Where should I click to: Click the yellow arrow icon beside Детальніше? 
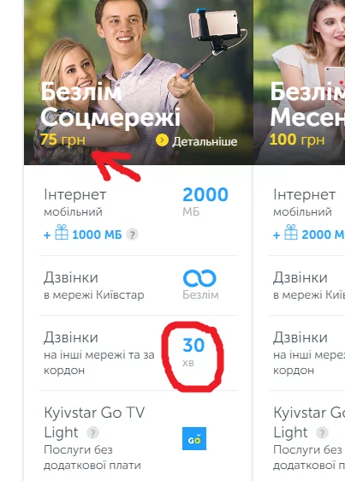click(x=162, y=141)
